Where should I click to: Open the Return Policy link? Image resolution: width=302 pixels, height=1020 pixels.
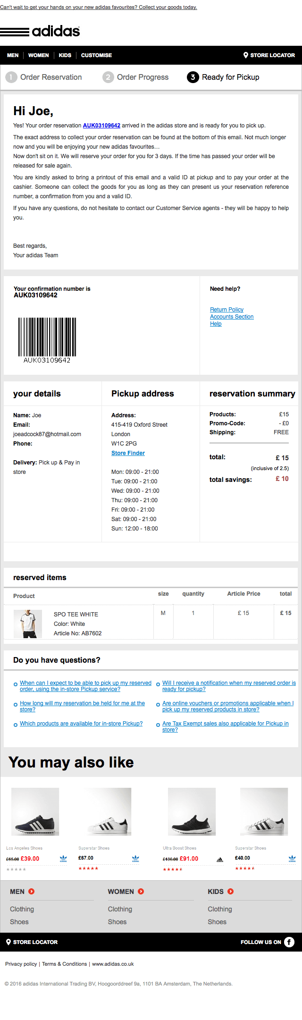point(226,310)
